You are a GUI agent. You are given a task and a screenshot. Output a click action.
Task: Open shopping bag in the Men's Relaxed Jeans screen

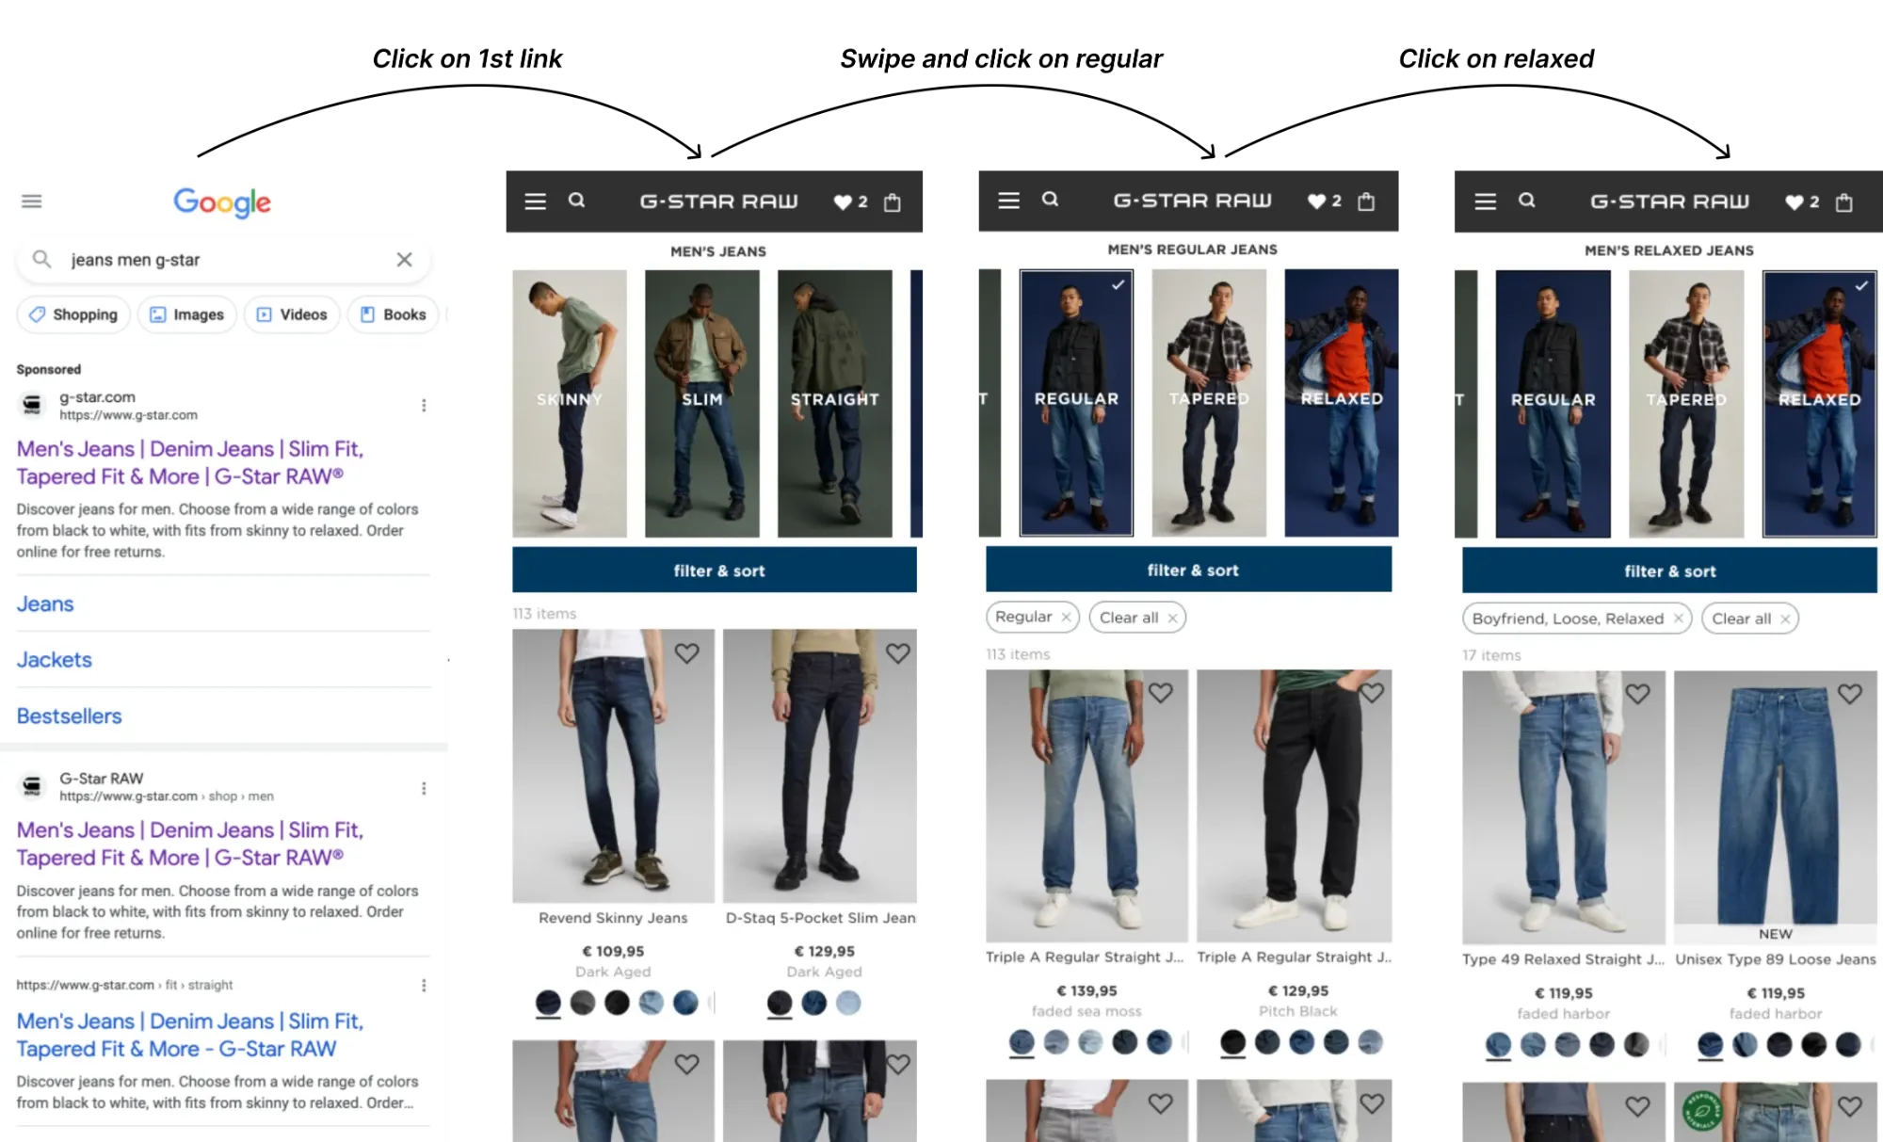pos(1844,201)
